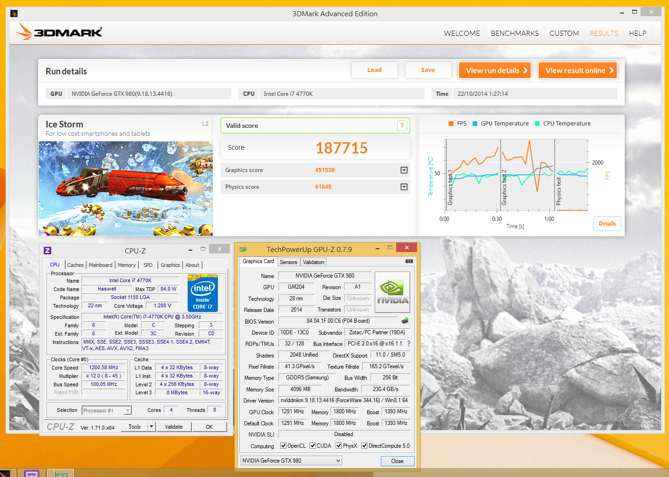Click the CPU-Z OK button
This screenshot has width=669, height=477.
coord(209,427)
